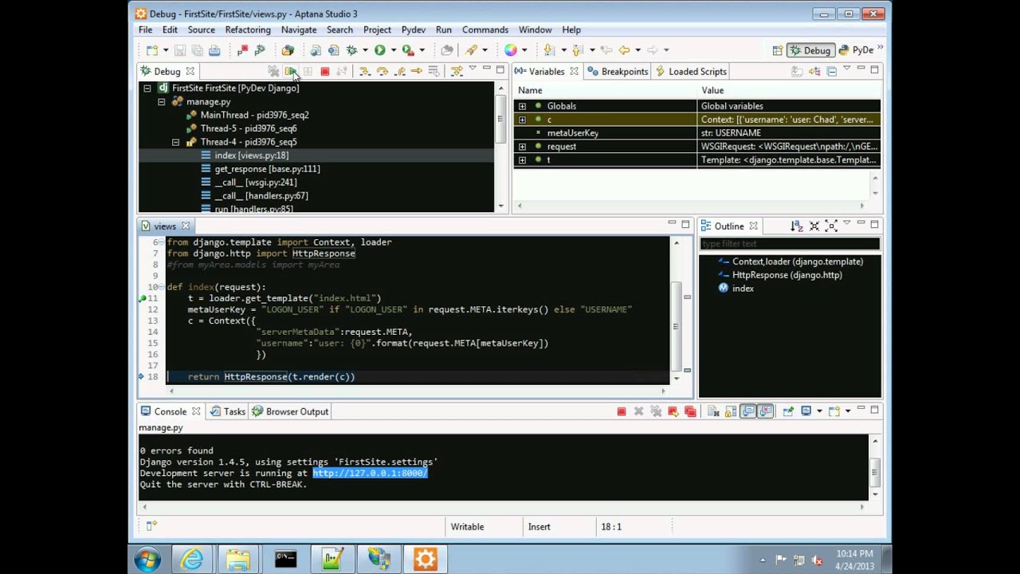Expand the c Context variable

point(522,120)
